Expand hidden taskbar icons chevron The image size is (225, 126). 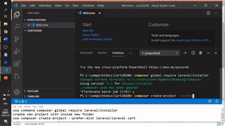(x=8, y=91)
